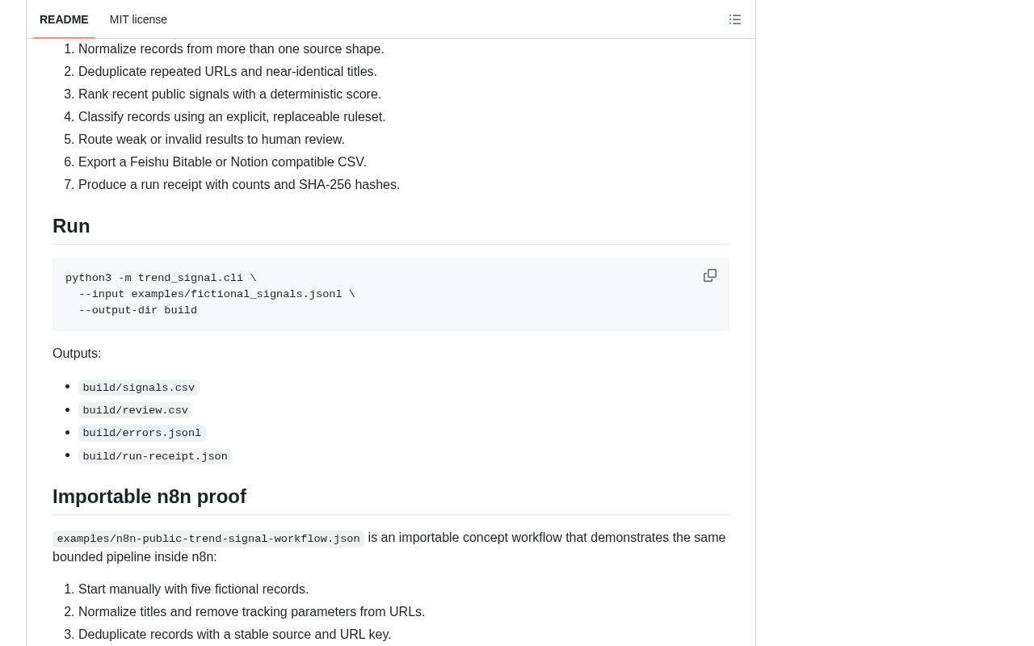Click the Run section heading

71,226
